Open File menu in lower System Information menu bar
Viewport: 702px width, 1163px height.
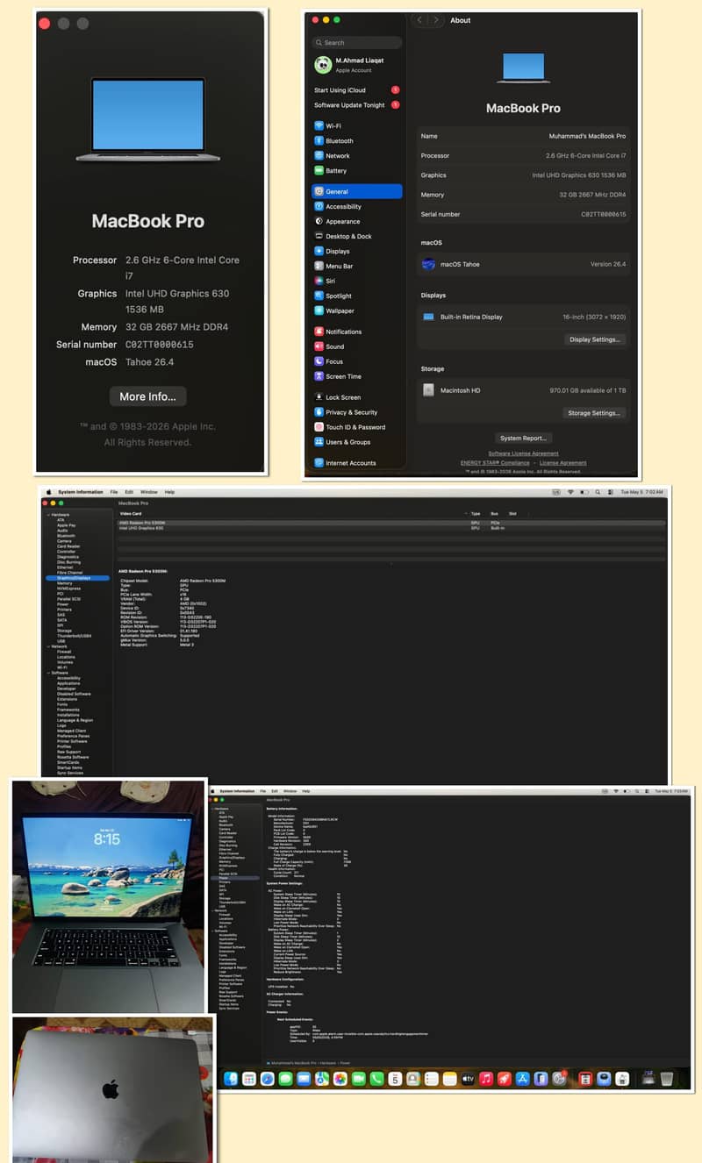pos(262,791)
